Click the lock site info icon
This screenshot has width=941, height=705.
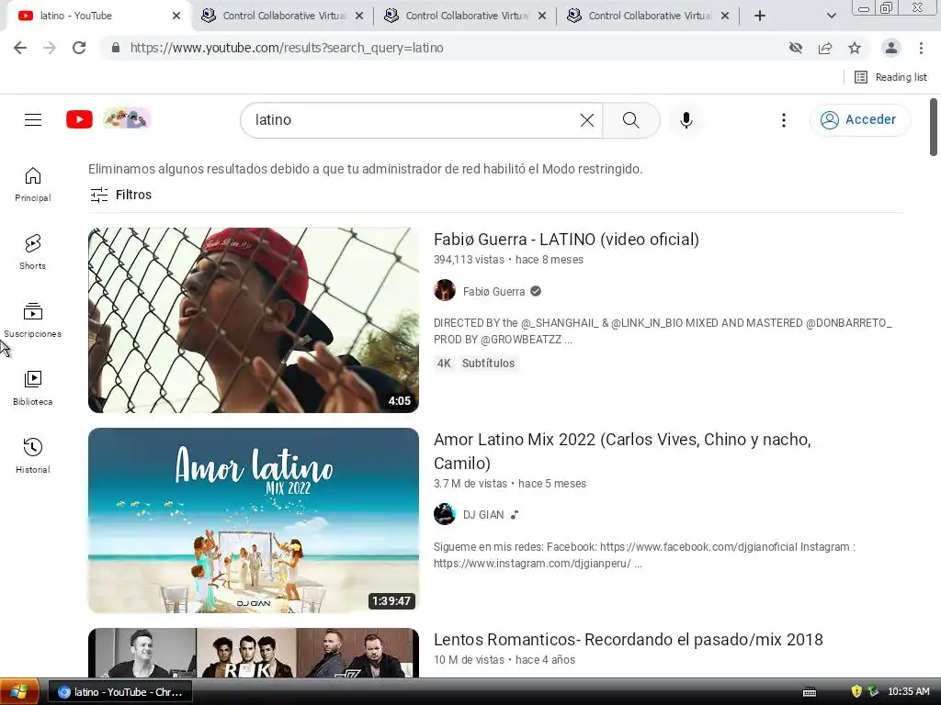click(x=116, y=48)
